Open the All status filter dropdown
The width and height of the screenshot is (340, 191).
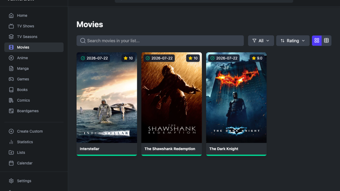pos(261,40)
